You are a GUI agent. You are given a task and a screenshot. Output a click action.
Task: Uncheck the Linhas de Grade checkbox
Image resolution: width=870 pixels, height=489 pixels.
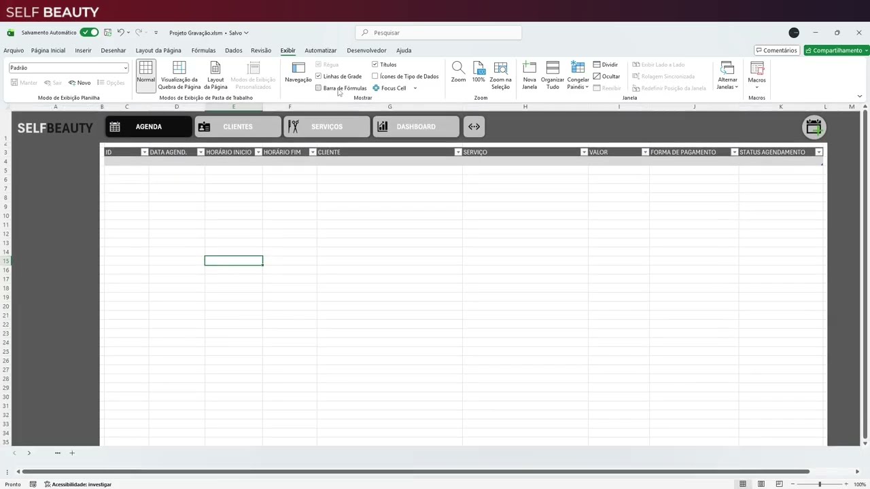tap(318, 76)
